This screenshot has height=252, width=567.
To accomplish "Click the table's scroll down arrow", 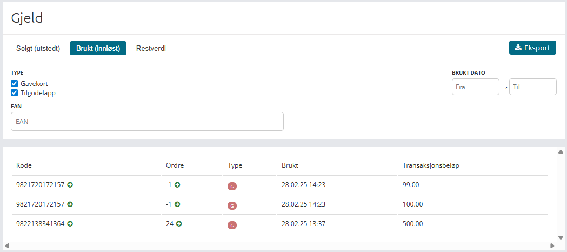I will 561,237.
